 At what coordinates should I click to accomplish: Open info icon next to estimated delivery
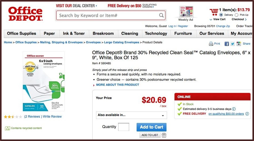[x=234, y=109]
